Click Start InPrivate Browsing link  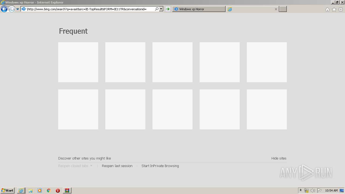160,166
